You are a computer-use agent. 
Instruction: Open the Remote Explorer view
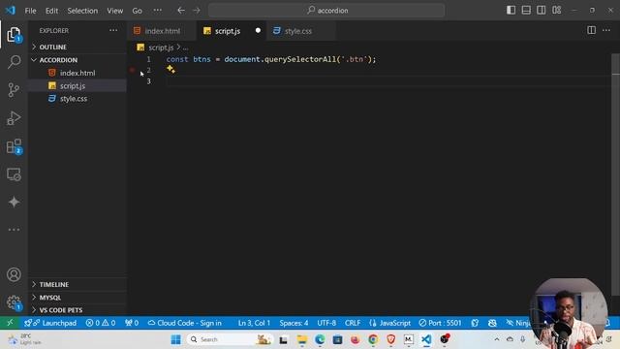[14, 174]
